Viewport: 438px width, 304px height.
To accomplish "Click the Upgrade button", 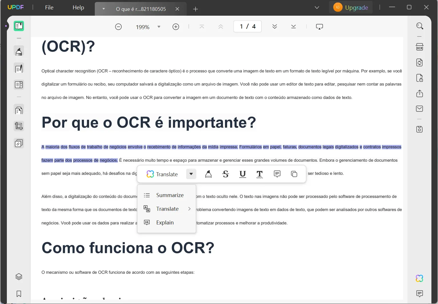I will click(351, 7).
